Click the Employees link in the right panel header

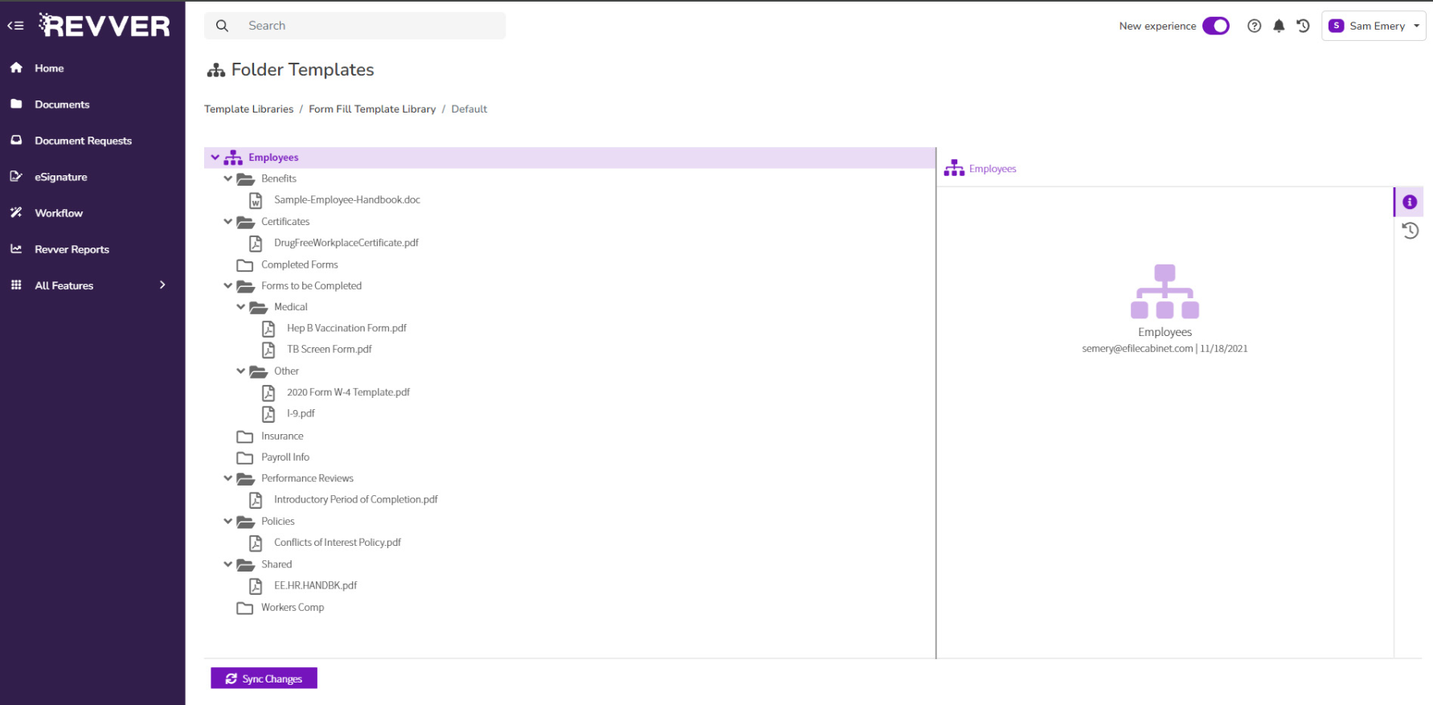993,169
